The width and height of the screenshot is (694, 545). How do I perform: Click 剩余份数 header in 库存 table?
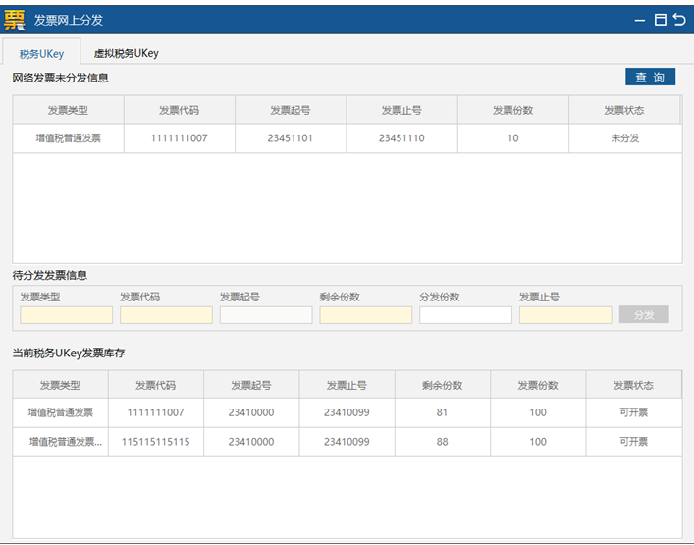tap(442, 385)
